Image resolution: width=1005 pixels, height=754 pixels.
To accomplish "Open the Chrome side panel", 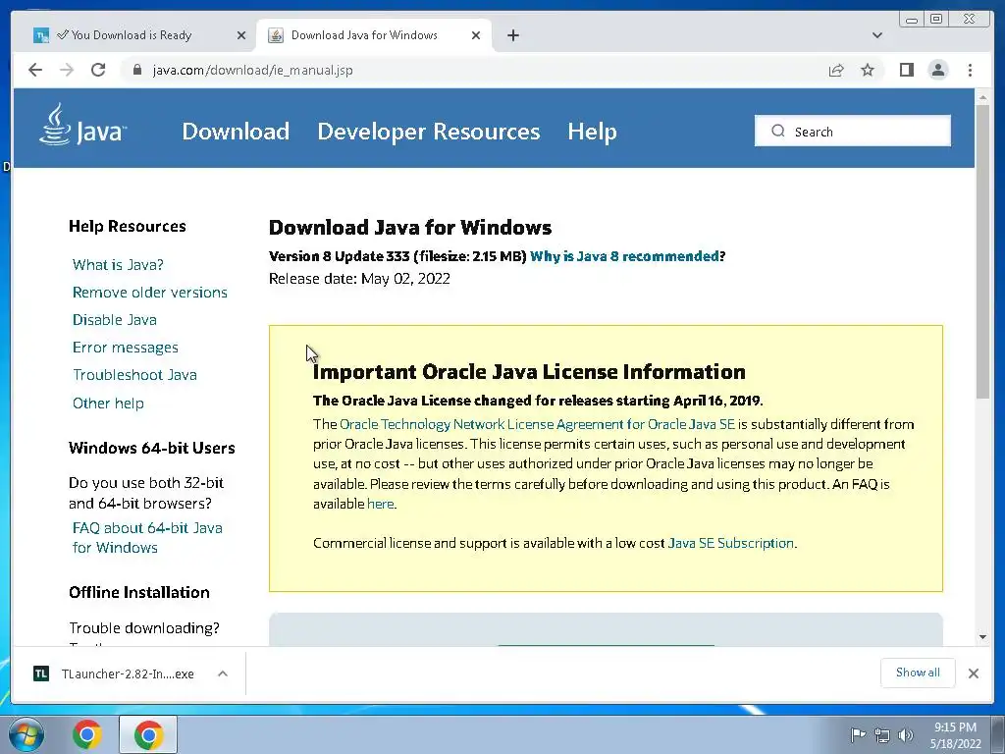I will click(906, 70).
